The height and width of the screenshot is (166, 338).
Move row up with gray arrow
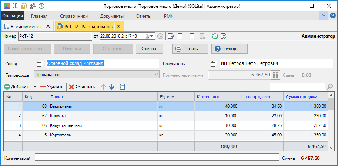click(x=103, y=87)
